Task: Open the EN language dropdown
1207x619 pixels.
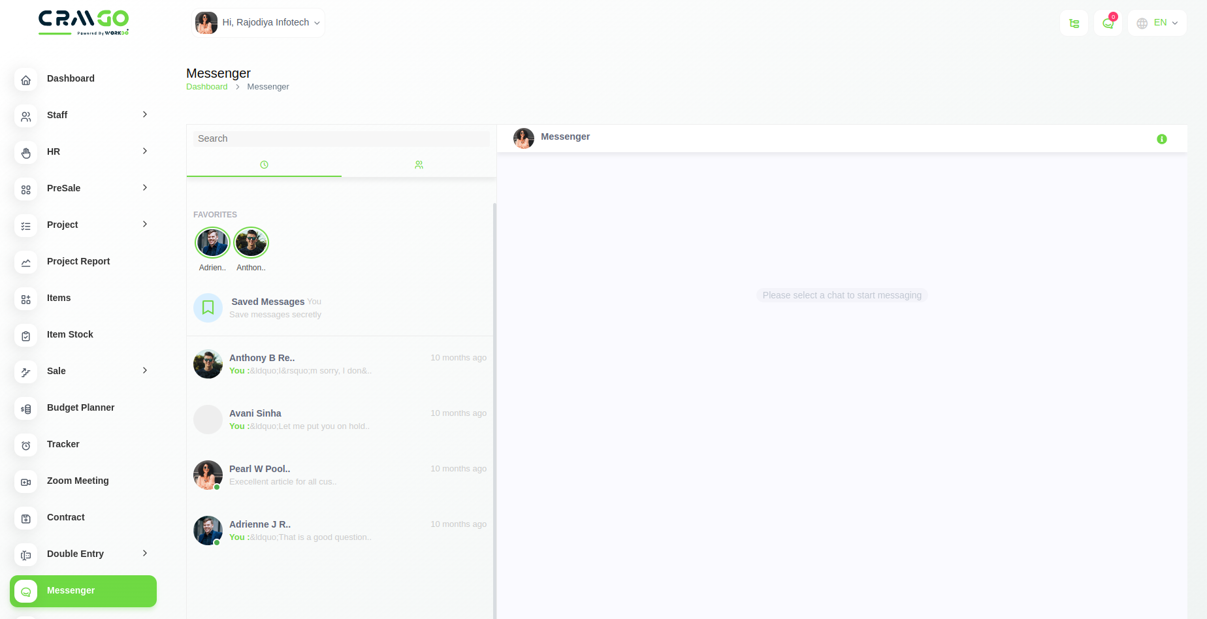Action: [1157, 23]
